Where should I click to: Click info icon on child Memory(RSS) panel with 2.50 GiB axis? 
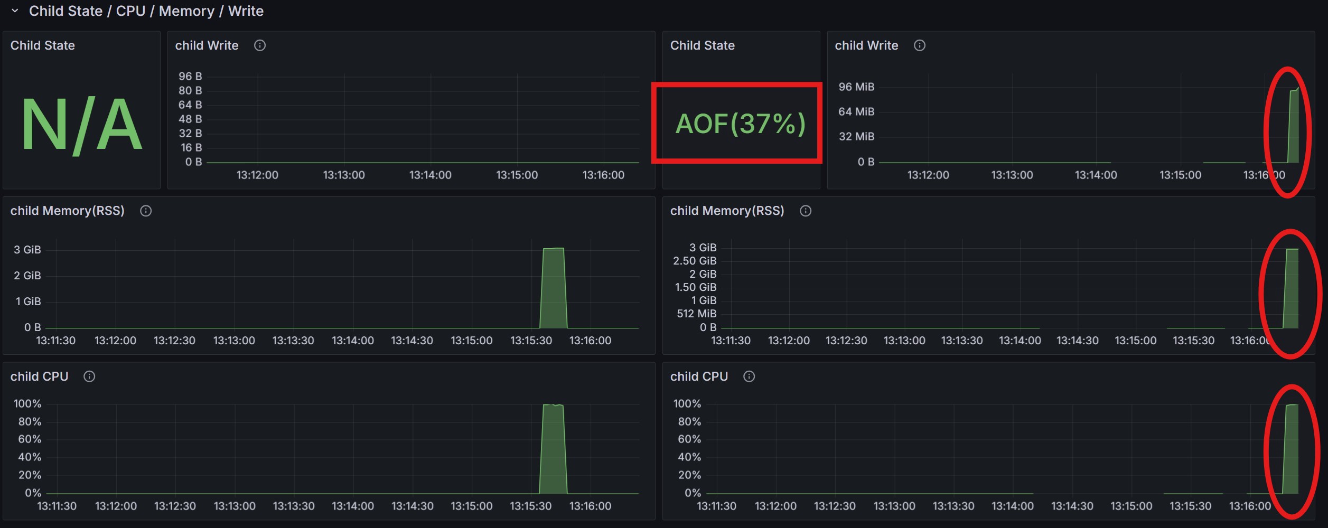pyautogui.click(x=806, y=211)
